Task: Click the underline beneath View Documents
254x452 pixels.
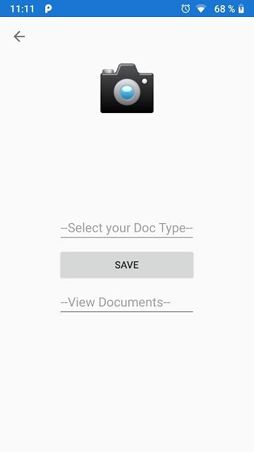Action: (x=127, y=311)
